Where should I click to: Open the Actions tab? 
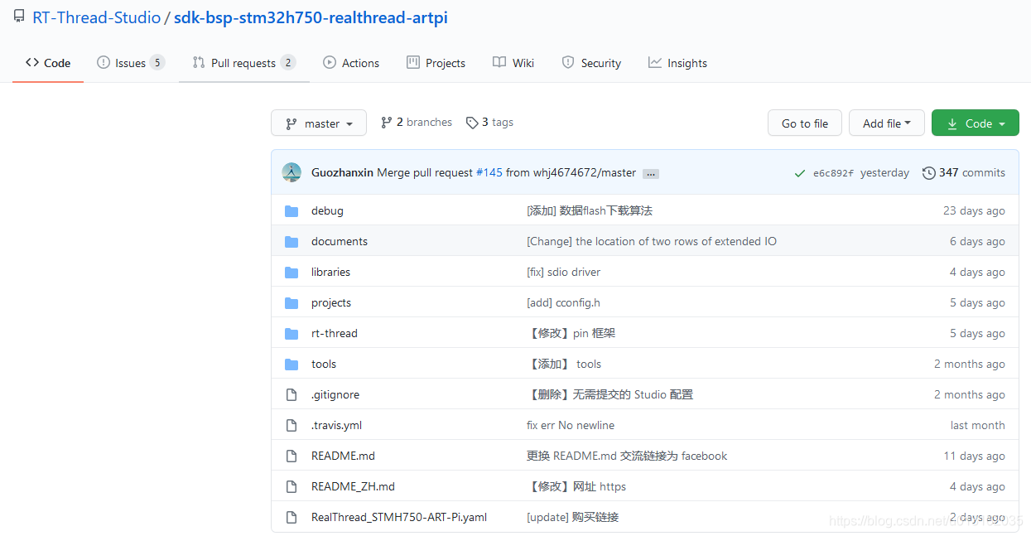point(351,63)
